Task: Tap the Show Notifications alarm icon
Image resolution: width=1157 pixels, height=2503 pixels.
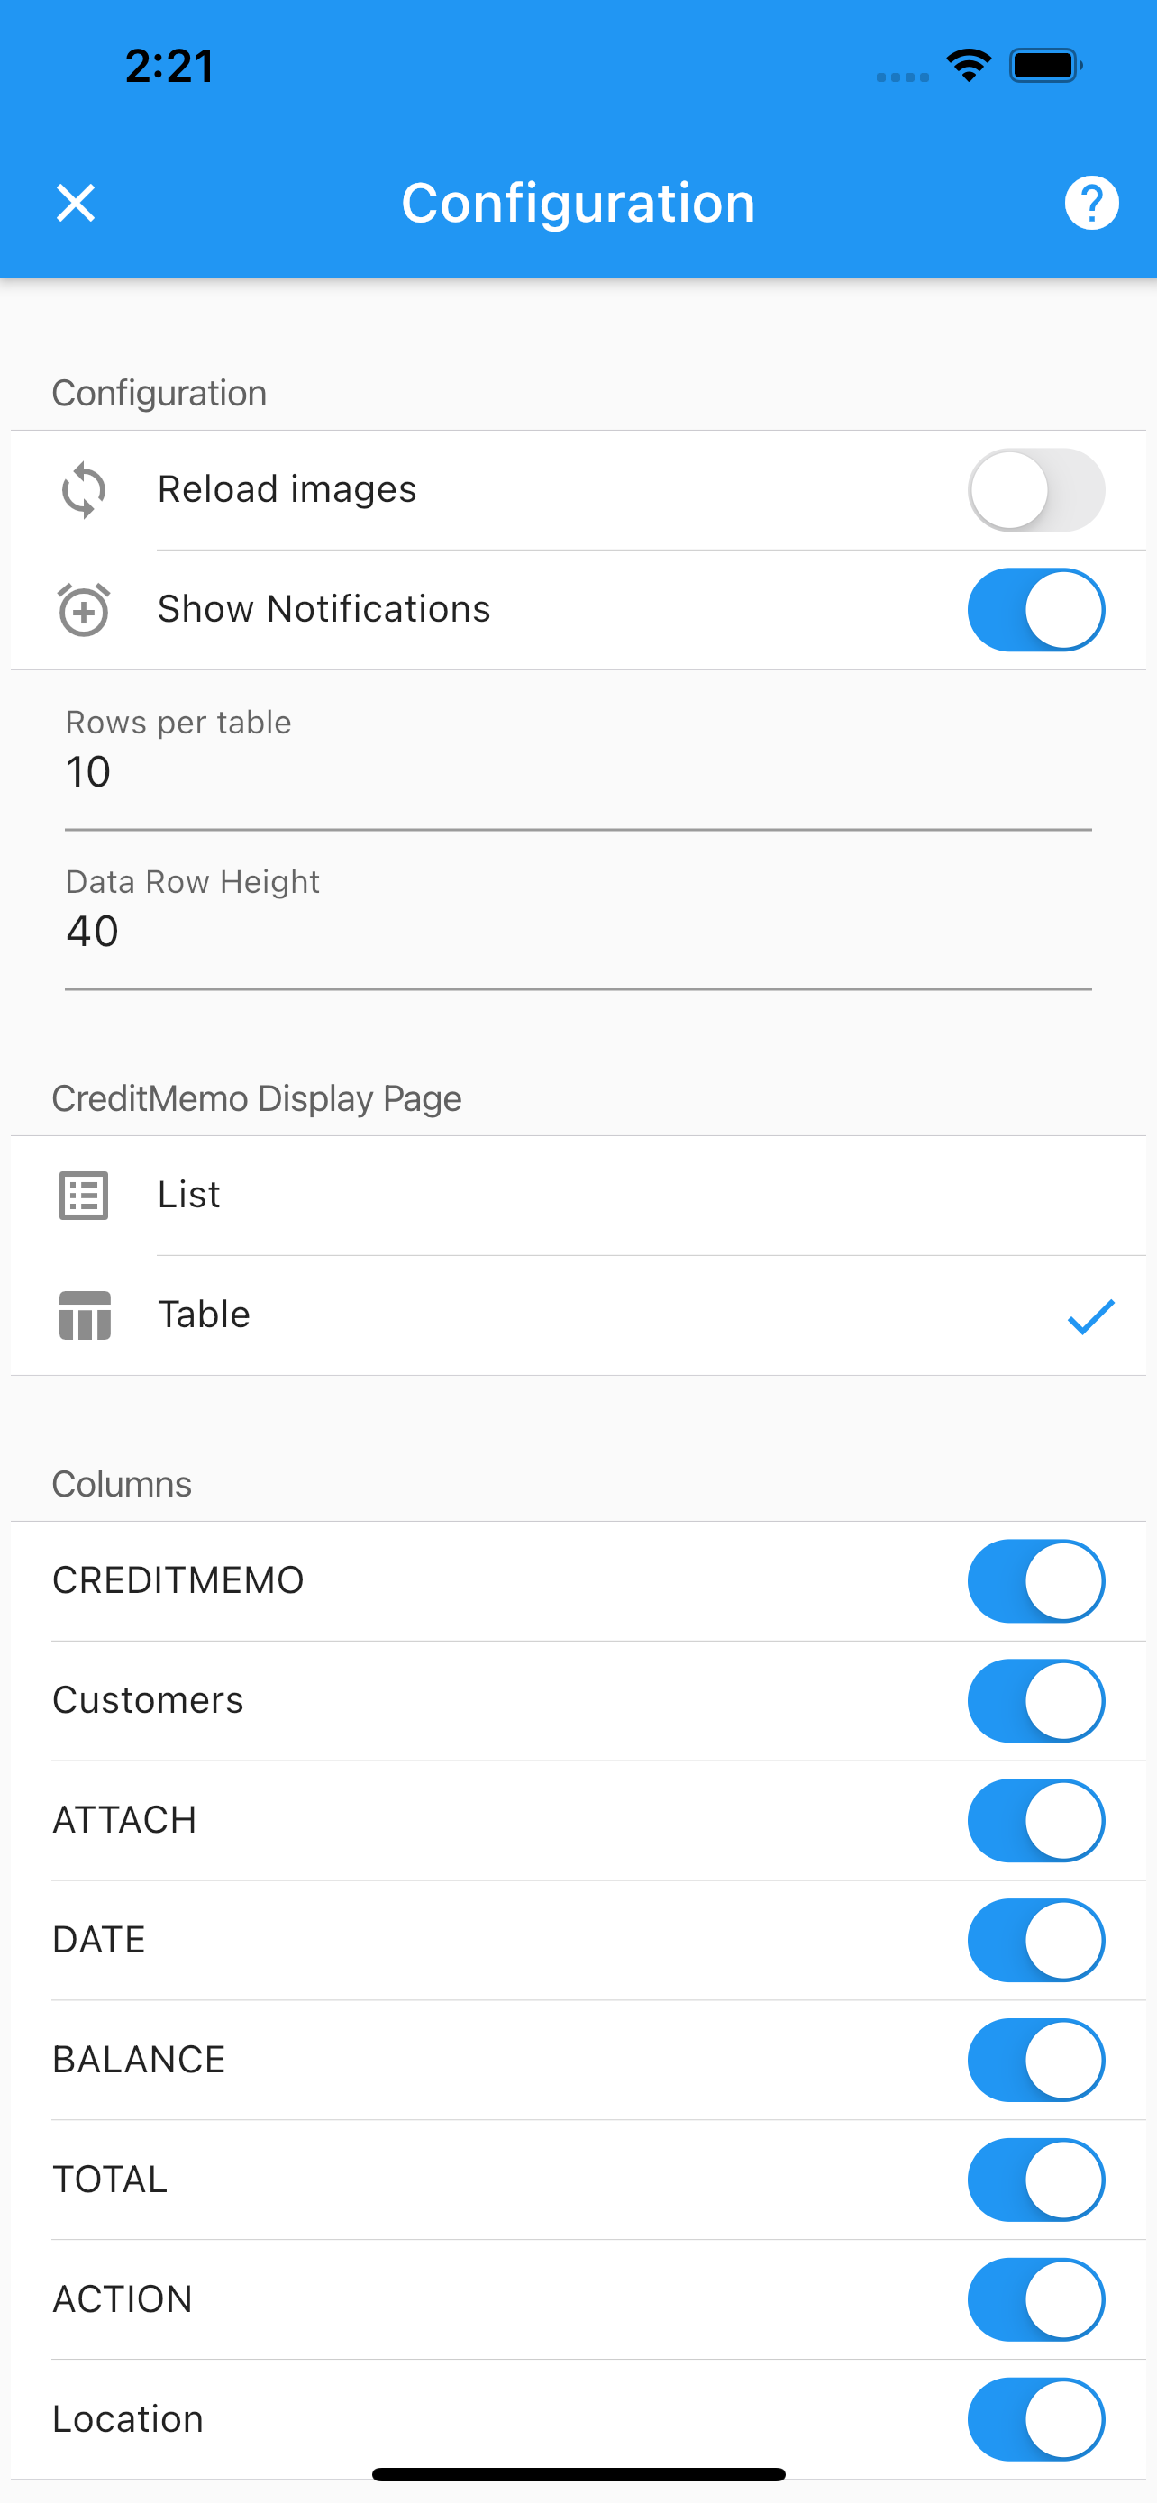Action: (85, 610)
